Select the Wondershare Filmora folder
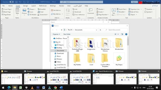161x90 pixels. 105,45
